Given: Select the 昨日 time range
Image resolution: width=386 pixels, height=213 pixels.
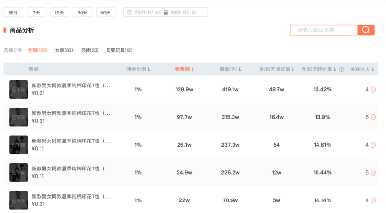Looking at the screenshot, I should click(x=14, y=13).
